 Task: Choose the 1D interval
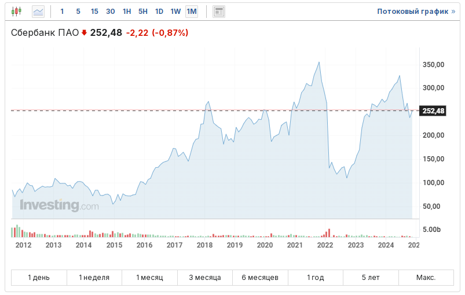tap(159, 12)
